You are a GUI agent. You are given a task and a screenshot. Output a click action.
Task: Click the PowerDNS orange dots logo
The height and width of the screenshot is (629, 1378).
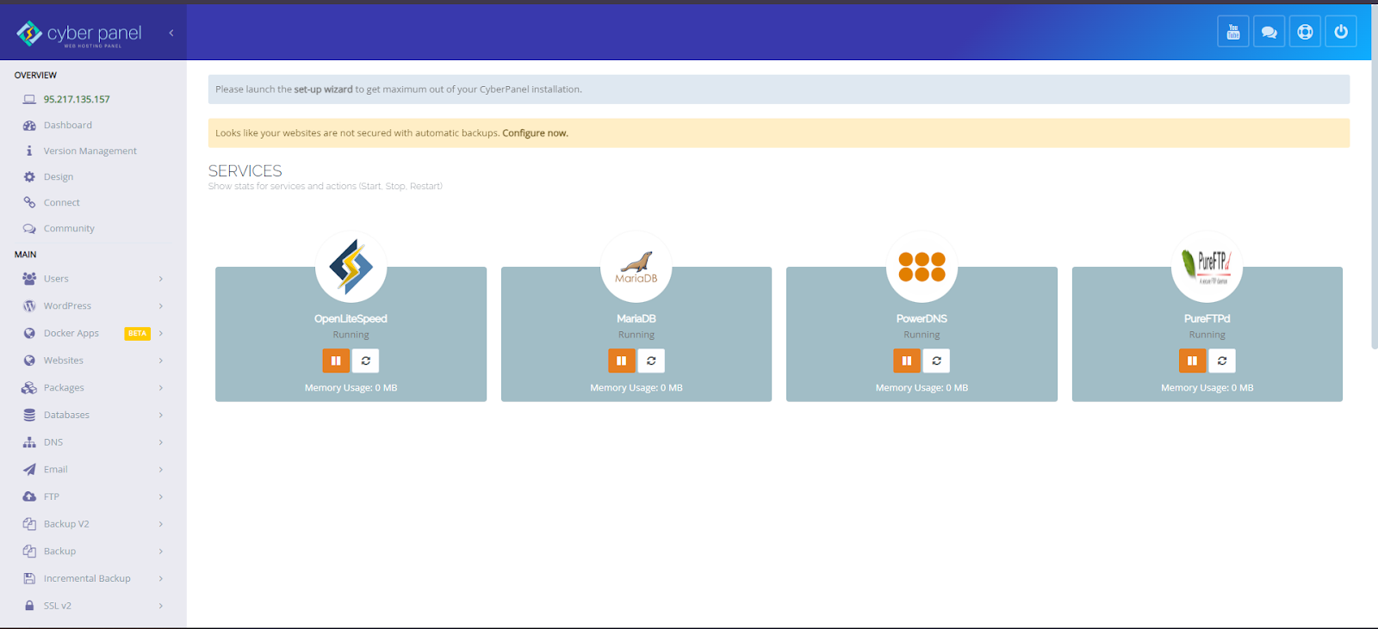922,267
